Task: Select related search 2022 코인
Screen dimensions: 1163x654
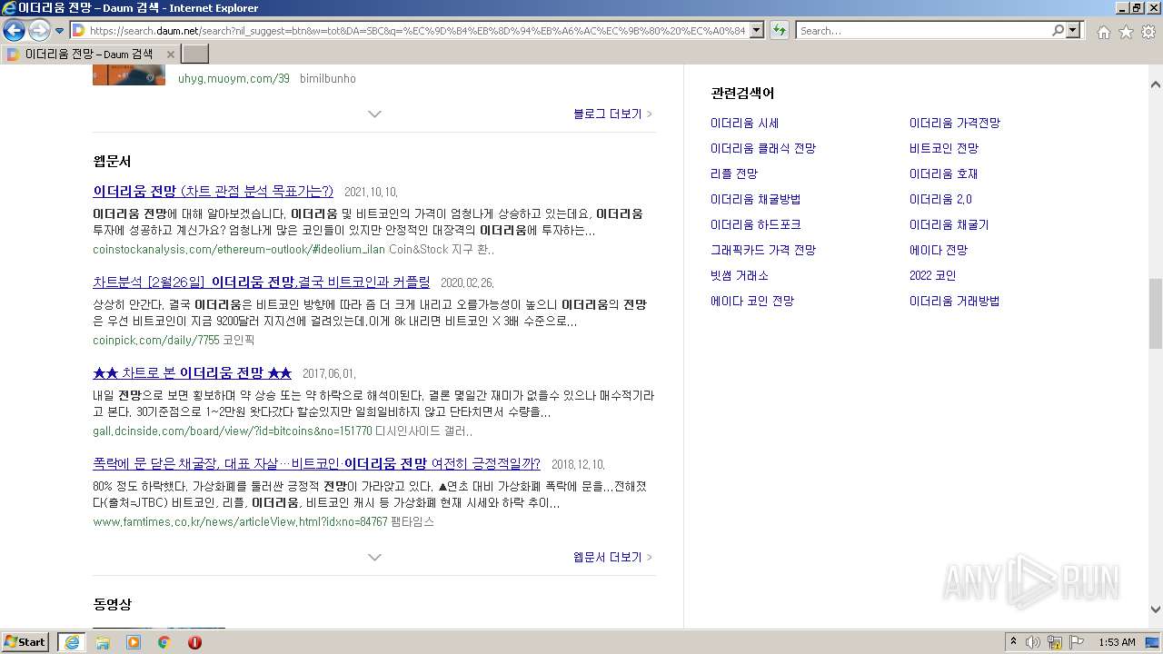Action: (x=932, y=275)
